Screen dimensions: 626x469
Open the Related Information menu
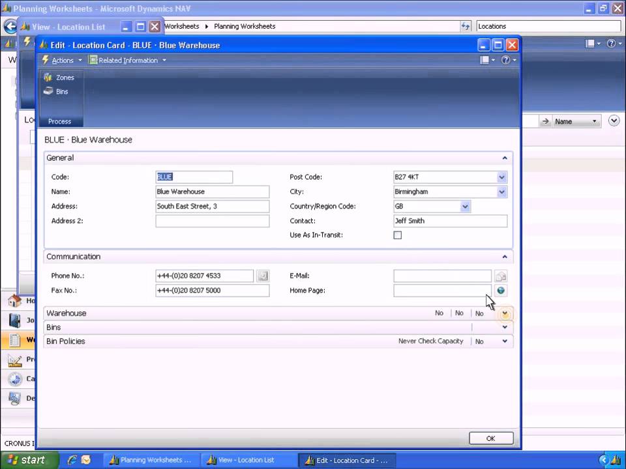127,60
